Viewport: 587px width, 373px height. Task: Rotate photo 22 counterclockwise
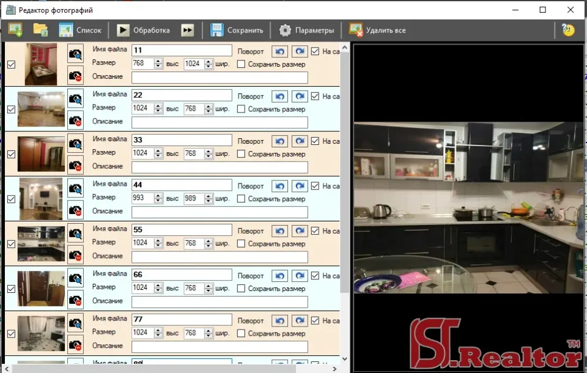279,96
